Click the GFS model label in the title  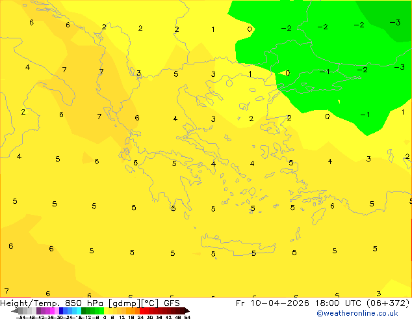pyautogui.click(x=172, y=303)
